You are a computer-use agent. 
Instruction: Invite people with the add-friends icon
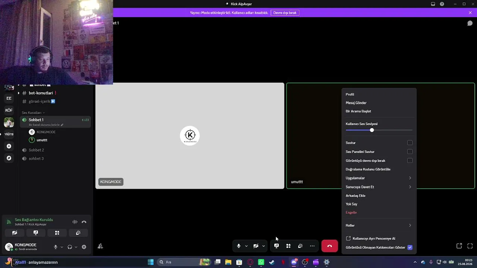click(x=100, y=246)
